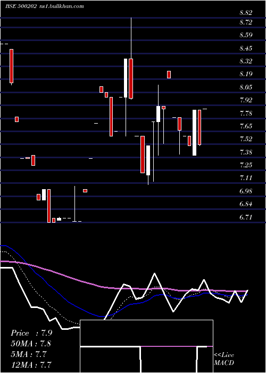The width and height of the screenshot is (266, 373).
Task: Click the Price : 7.9 readout
Action: coord(31,333)
